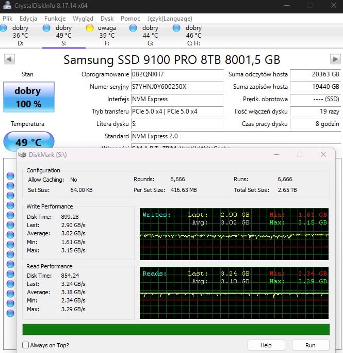
Task: Open the Plik menu
Action: (x=7, y=18)
